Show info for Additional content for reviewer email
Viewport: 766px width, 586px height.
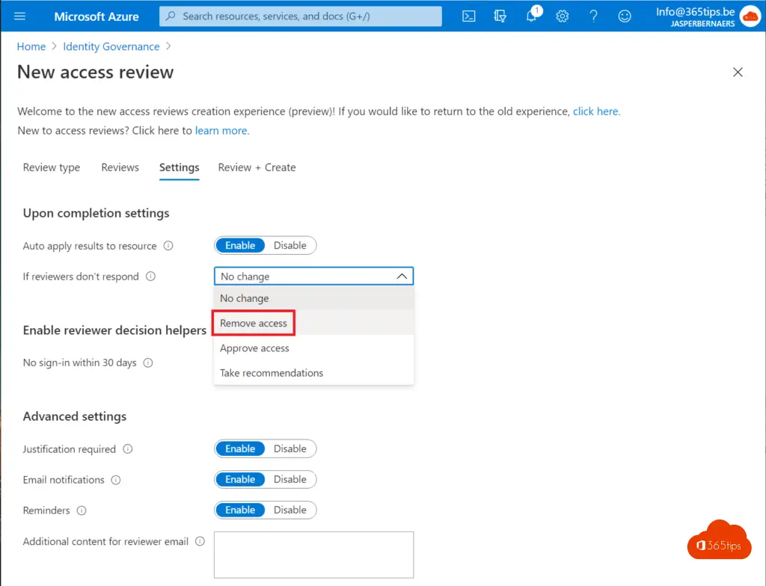[x=200, y=542]
